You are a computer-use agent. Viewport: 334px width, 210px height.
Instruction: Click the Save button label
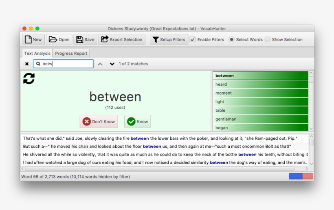[x=89, y=39]
